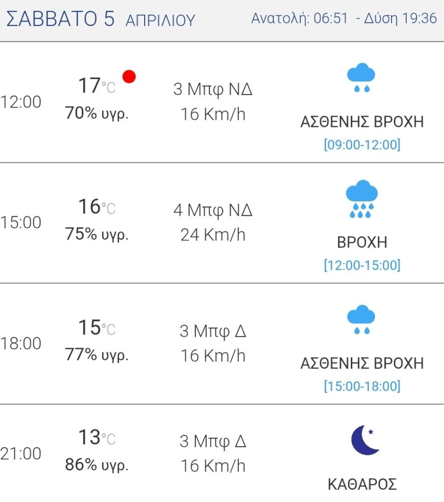Select the 21:00 forecast row time
The width and height of the screenshot is (444, 502).
(21, 453)
